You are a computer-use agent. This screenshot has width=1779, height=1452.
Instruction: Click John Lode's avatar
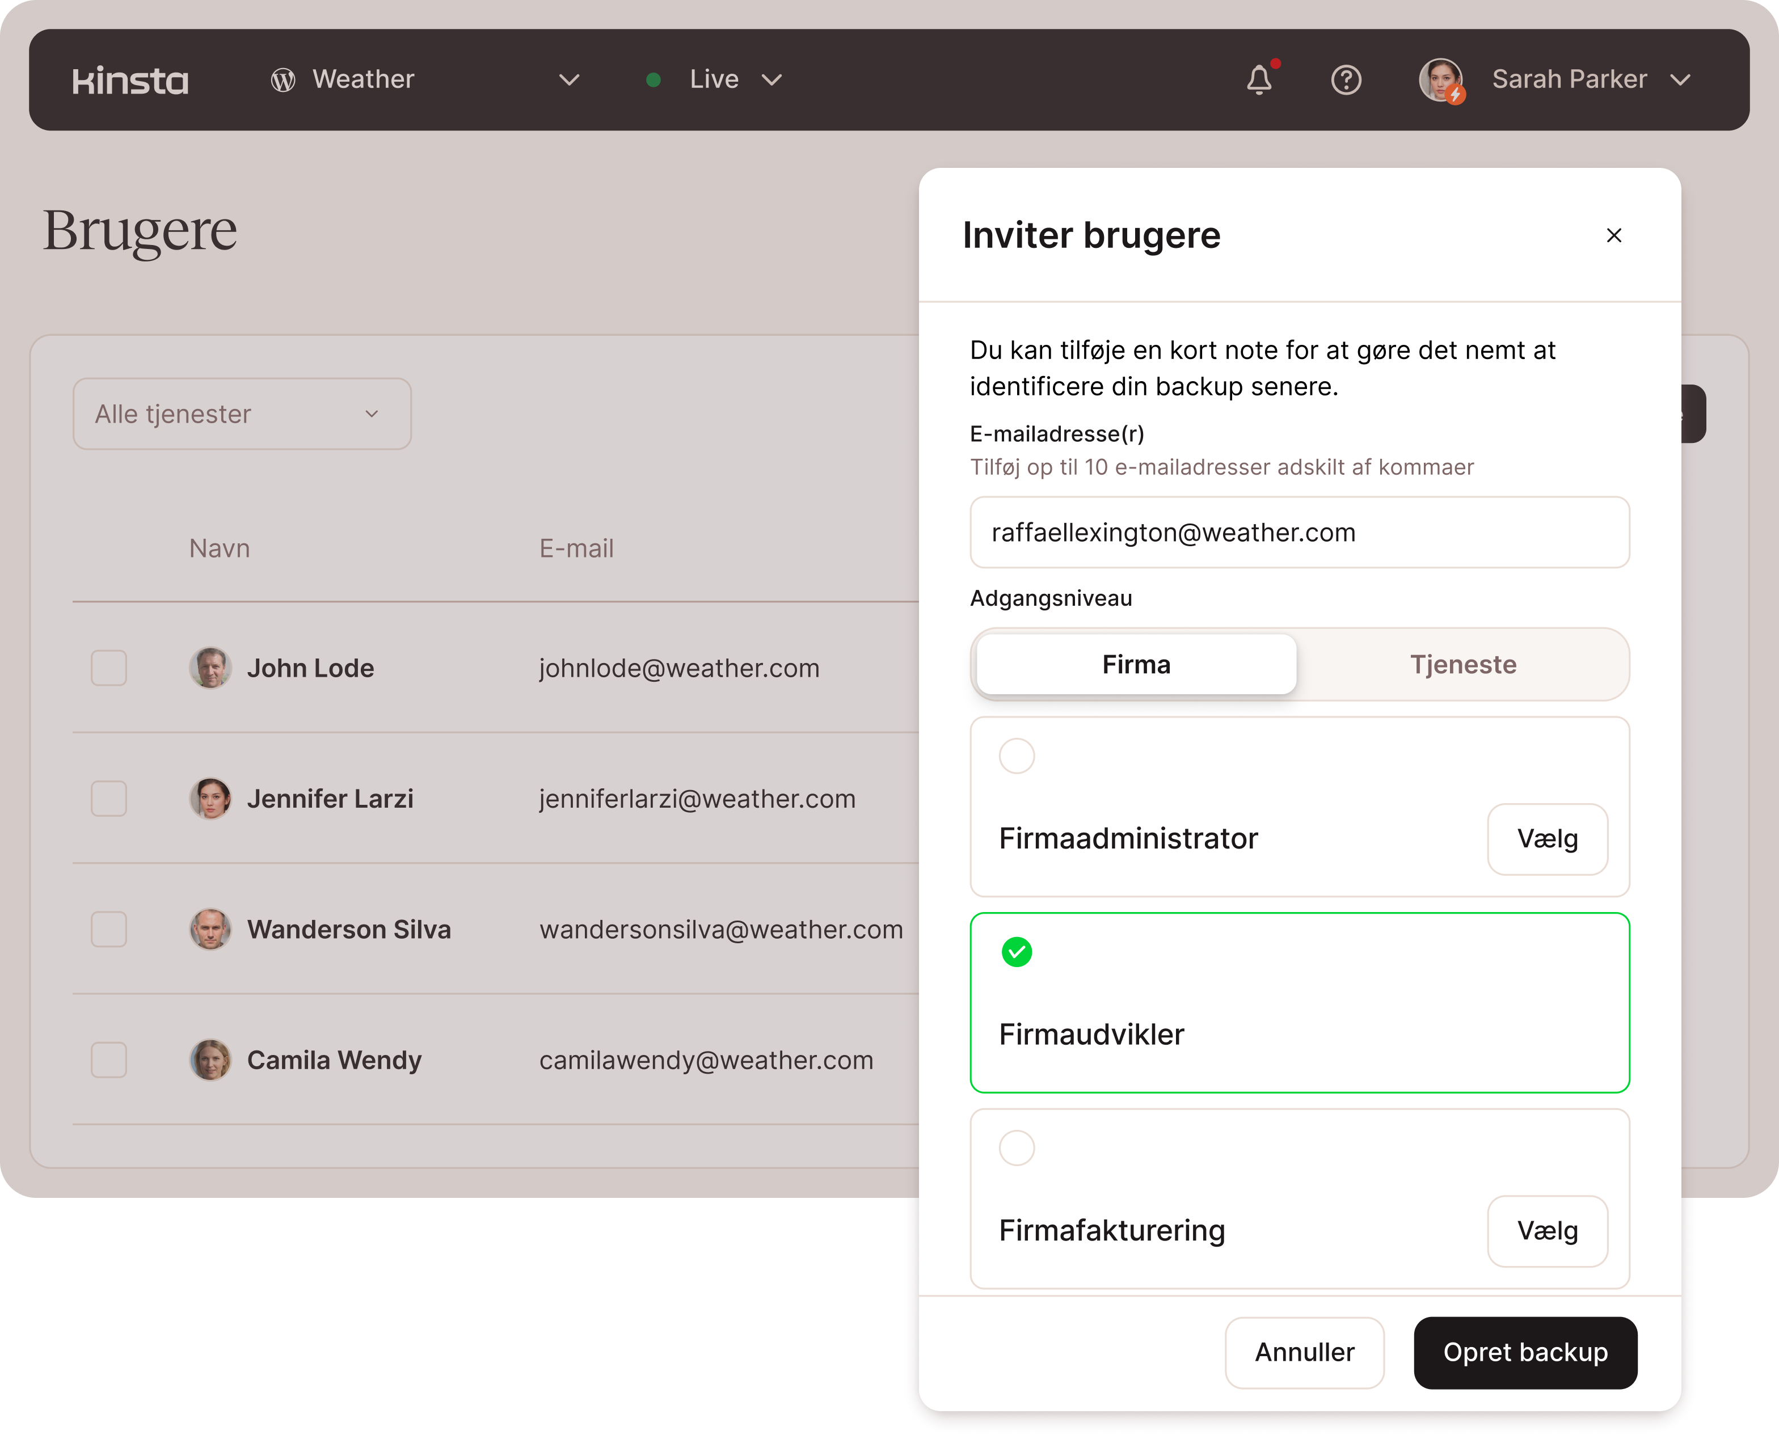[x=210, y=668]
